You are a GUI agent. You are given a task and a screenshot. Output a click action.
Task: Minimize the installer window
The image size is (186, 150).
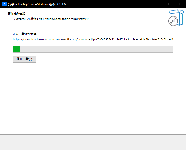click(155, 4)
